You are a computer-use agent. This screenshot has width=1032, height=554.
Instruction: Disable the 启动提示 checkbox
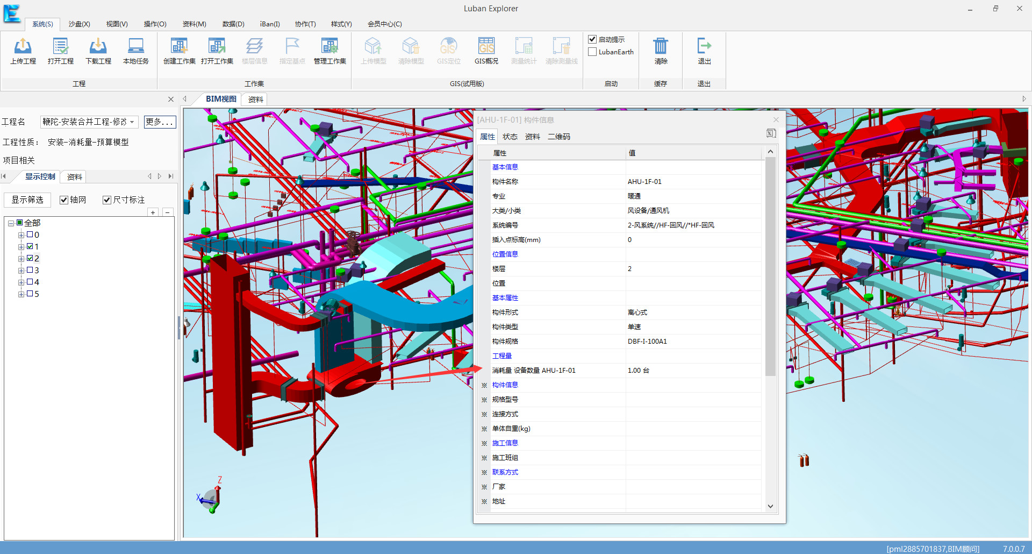(592, 39)
